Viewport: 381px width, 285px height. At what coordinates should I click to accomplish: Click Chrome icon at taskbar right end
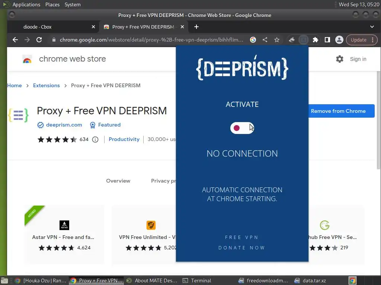pyautogui.click(x=352, y=281)
